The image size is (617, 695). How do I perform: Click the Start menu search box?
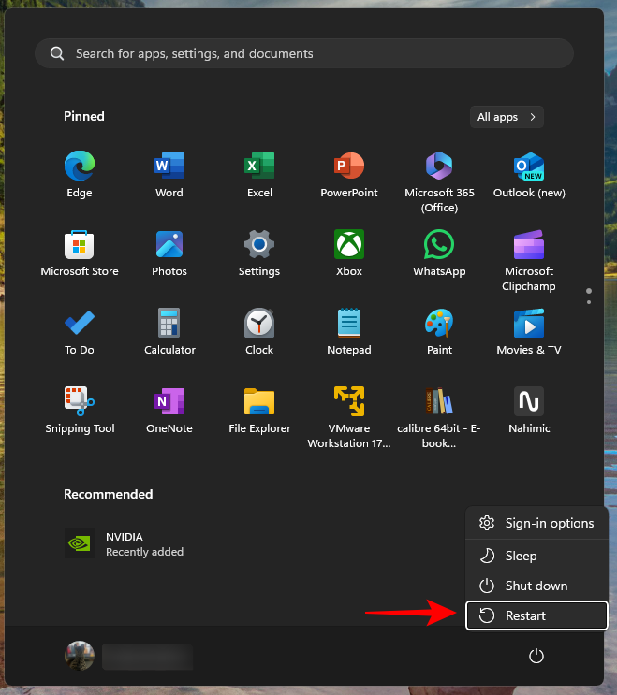coord(304,53)
